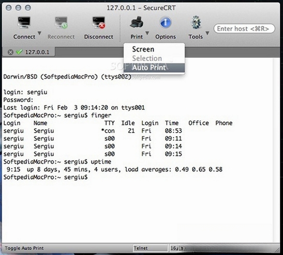Image resolution: width=283 pixels, height=255 pixels.
Task: Click the '08:53' login time value
Action: pos(173,131)
